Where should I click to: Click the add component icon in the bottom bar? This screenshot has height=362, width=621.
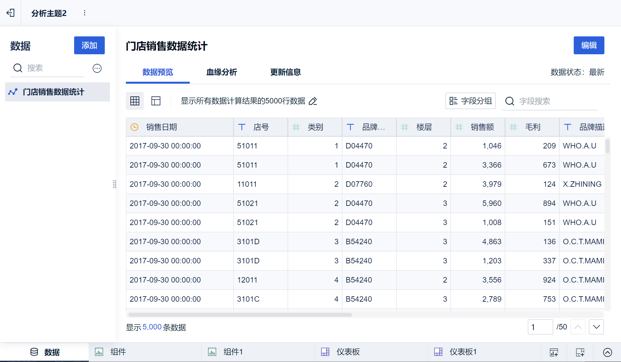click(554, 352)
